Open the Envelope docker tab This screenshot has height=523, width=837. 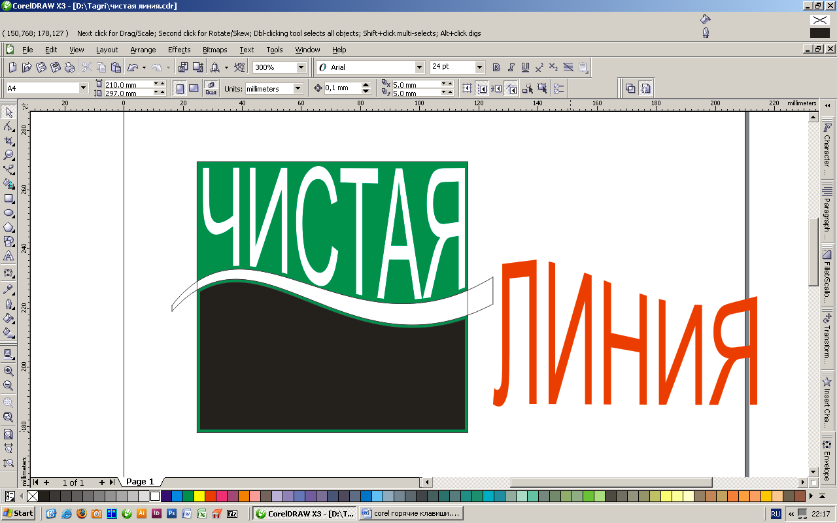tap(827, 460)
